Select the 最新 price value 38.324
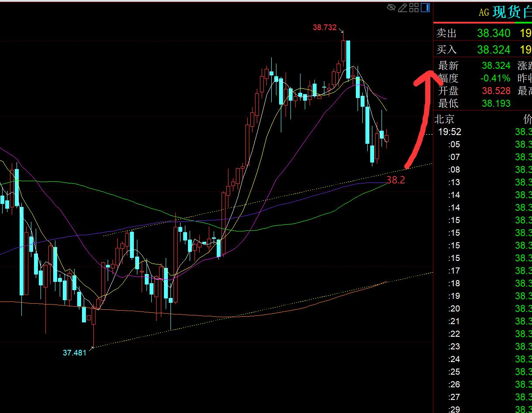The width and height of the screenshot is (532, 413). [496, 66]
